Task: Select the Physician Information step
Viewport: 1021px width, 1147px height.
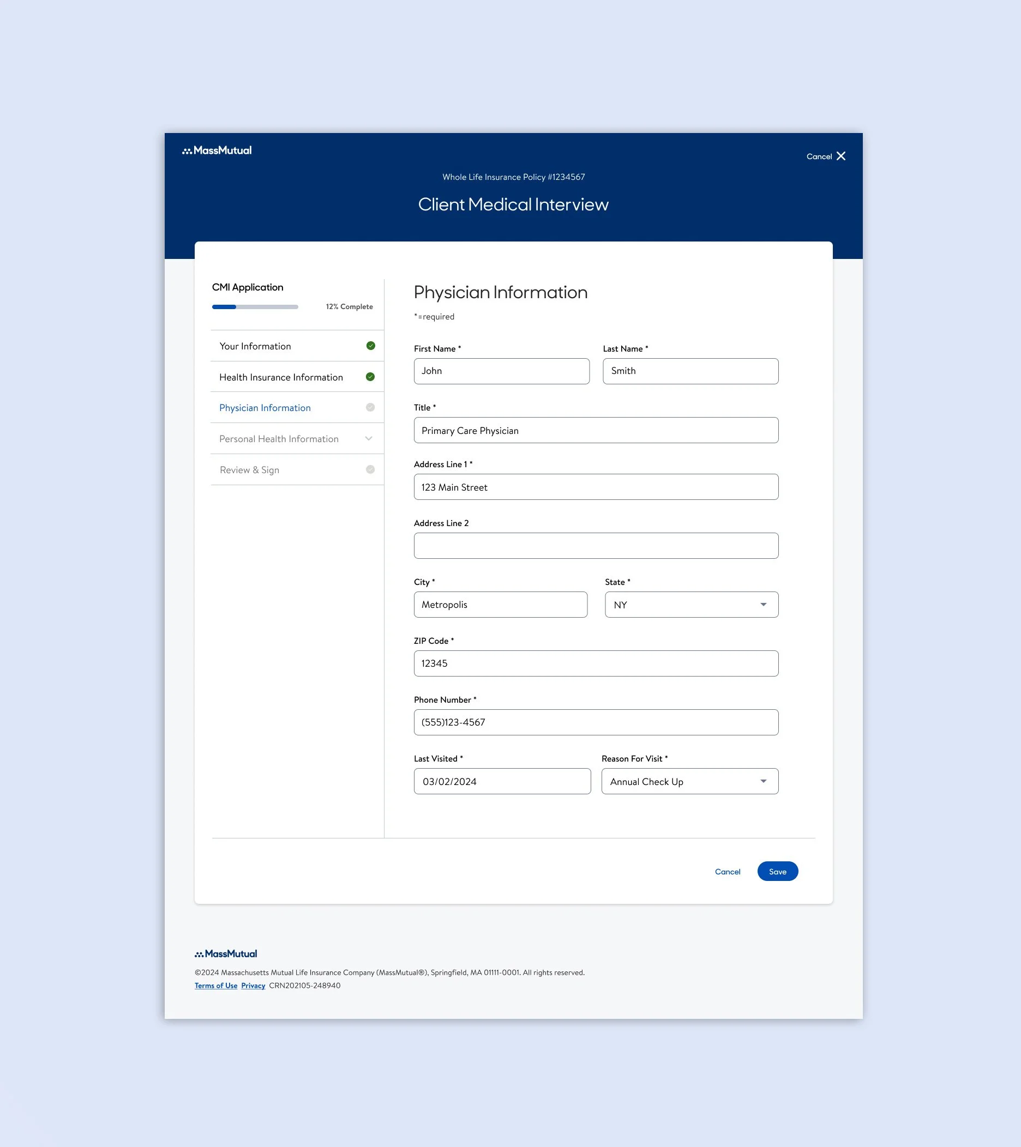Action: (x=297, y=407)
